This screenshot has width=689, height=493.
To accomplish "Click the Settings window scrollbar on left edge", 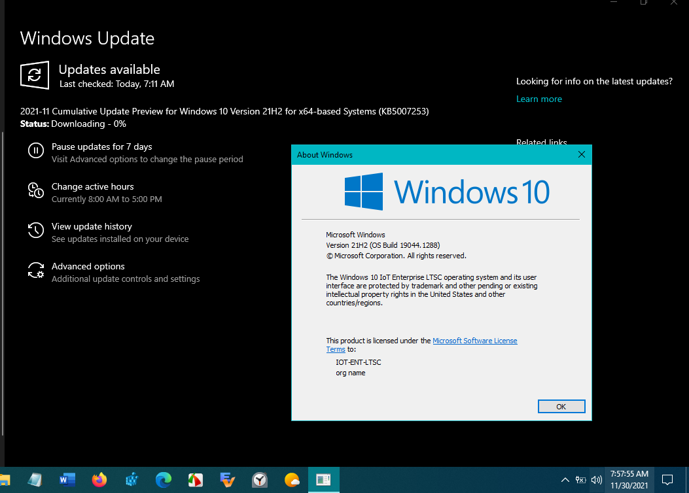I will pos(3,283).
